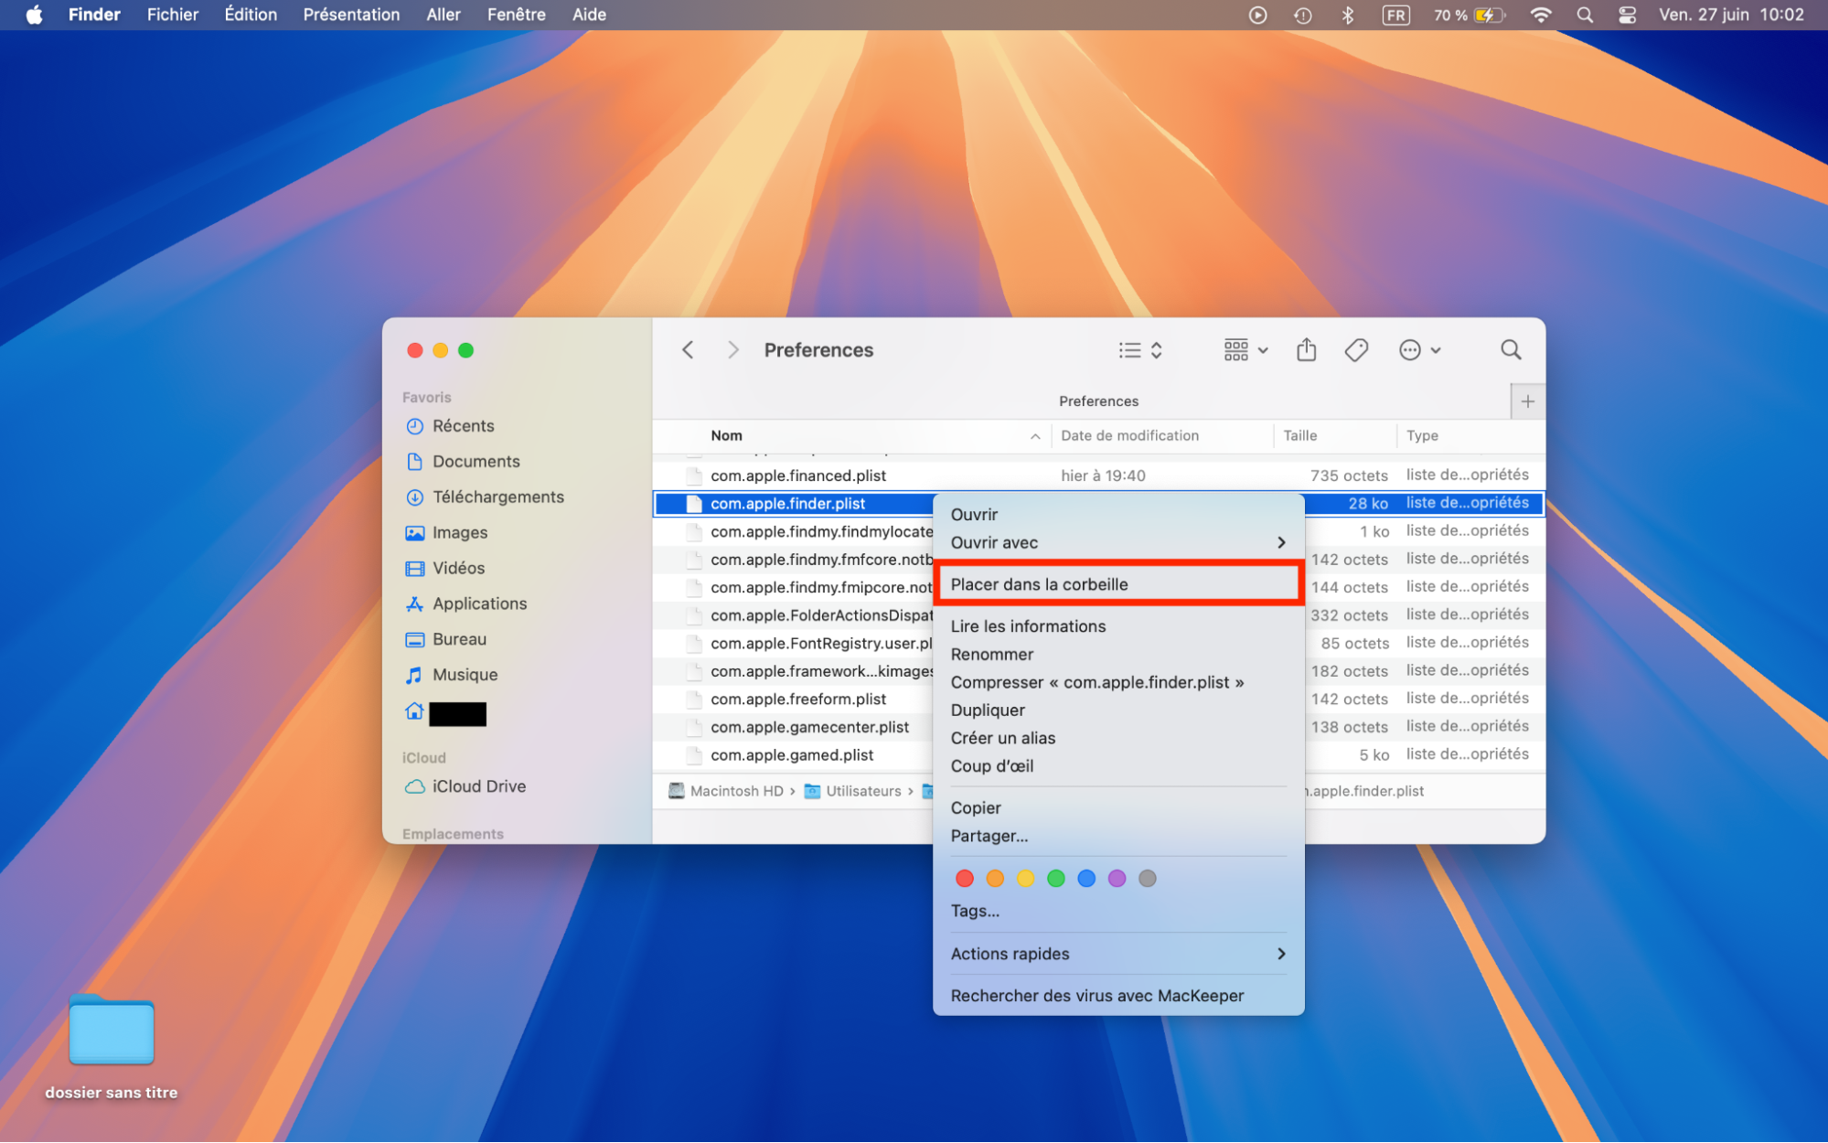Open the Aller menu
The width and height of the screenshot is (1828, 1143).
(444, 15)
